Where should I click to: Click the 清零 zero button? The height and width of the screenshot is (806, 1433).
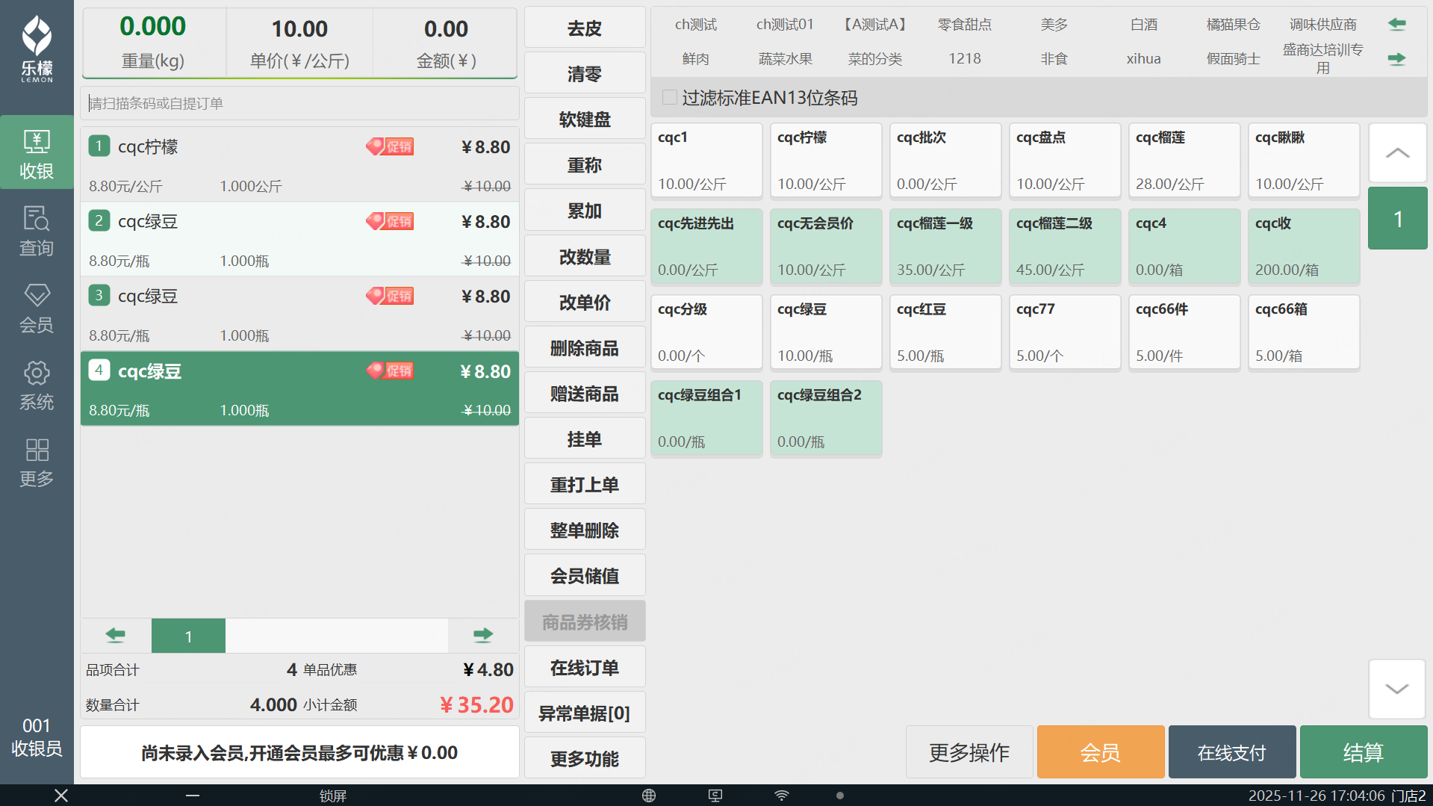[585, 74]
